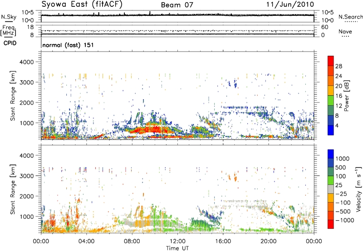Click the '12' value on Power colorbar
Image resolution: width=363 pixels, height=251 pixels.
(338, 106)
